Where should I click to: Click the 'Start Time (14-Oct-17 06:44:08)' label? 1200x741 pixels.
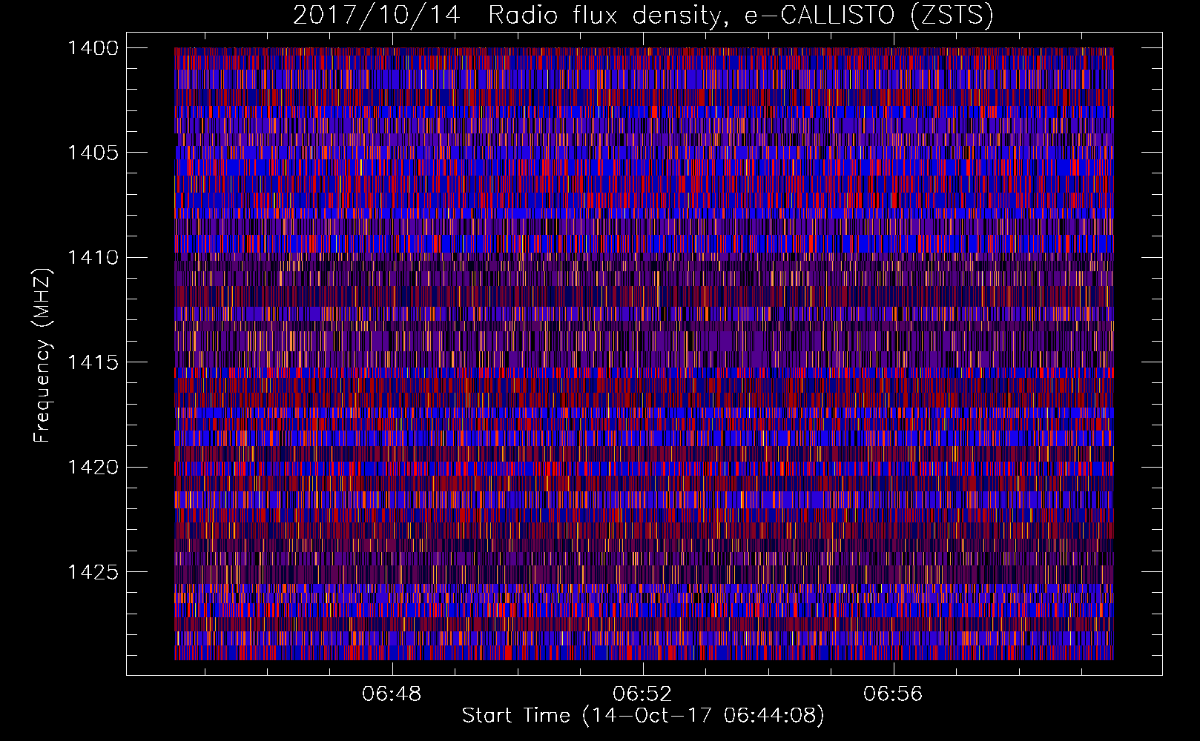pyautogui.click(x=643, y=716)
